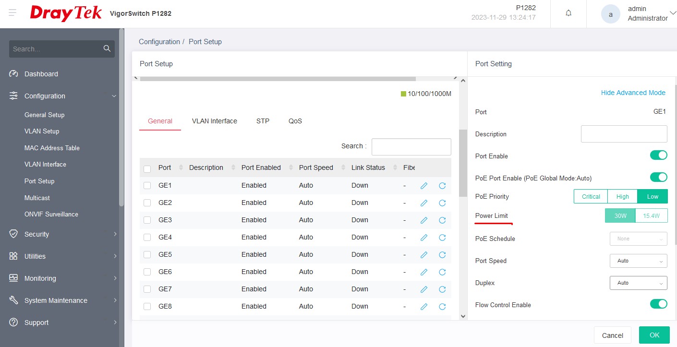Click the refresh icon for GE3
The width and height of the screenshot is (677, 347).
442,220
